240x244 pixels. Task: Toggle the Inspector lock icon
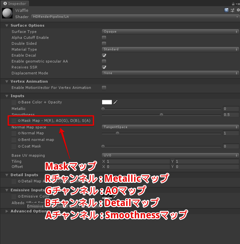click(233, 4)
